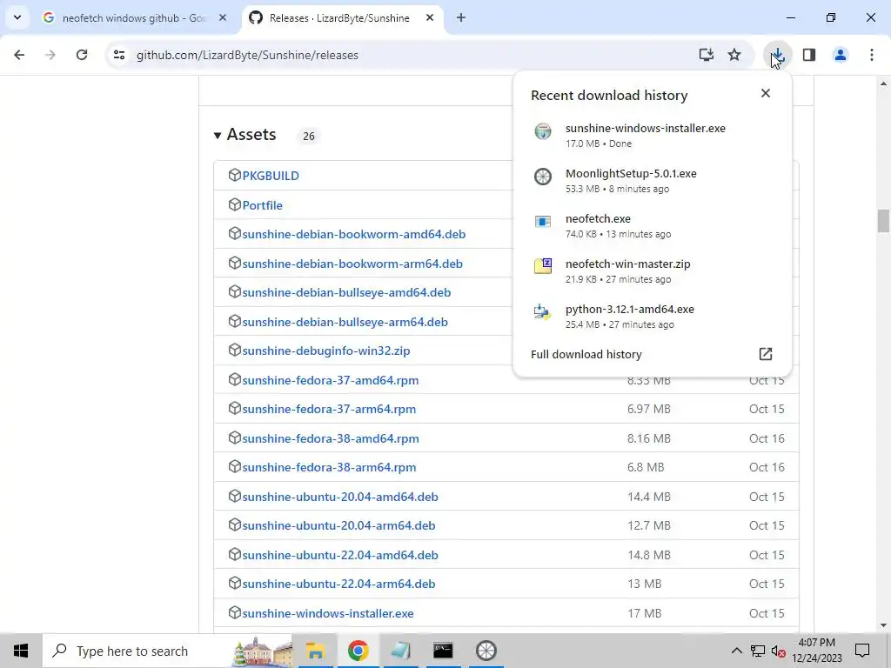The width and height of the screenshot is (891, 668).
Task: Click neofetch.exe file icon in download list
Action: click(x=543, y=222)
